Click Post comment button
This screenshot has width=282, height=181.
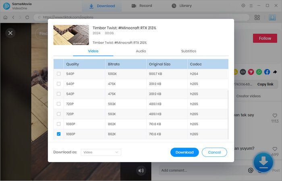[x=276, y=171]
